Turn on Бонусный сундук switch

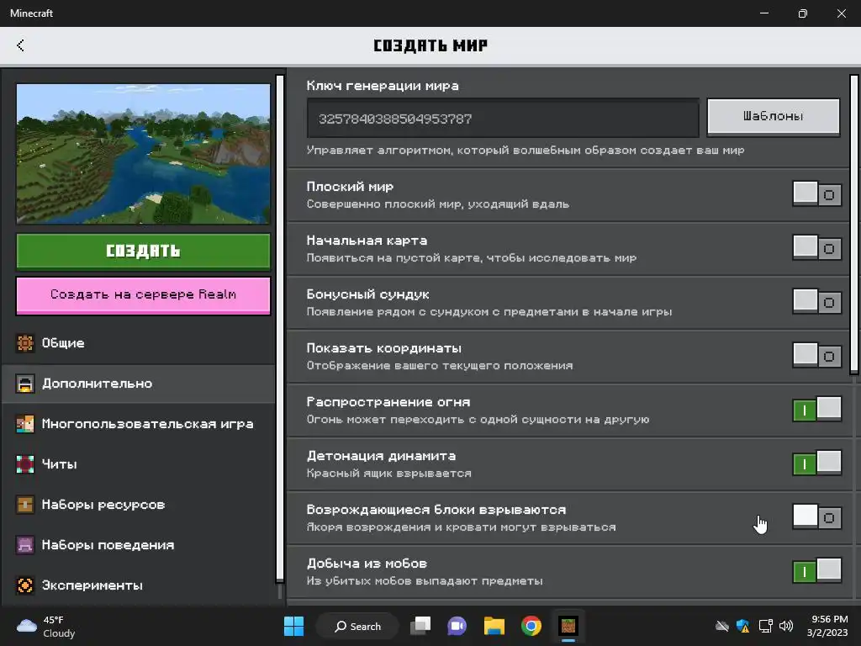click(817, 302)
